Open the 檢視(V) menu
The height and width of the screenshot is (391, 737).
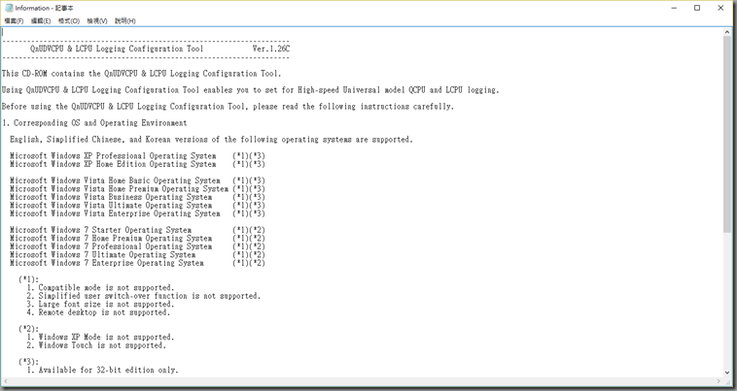(x=97, y=21)
